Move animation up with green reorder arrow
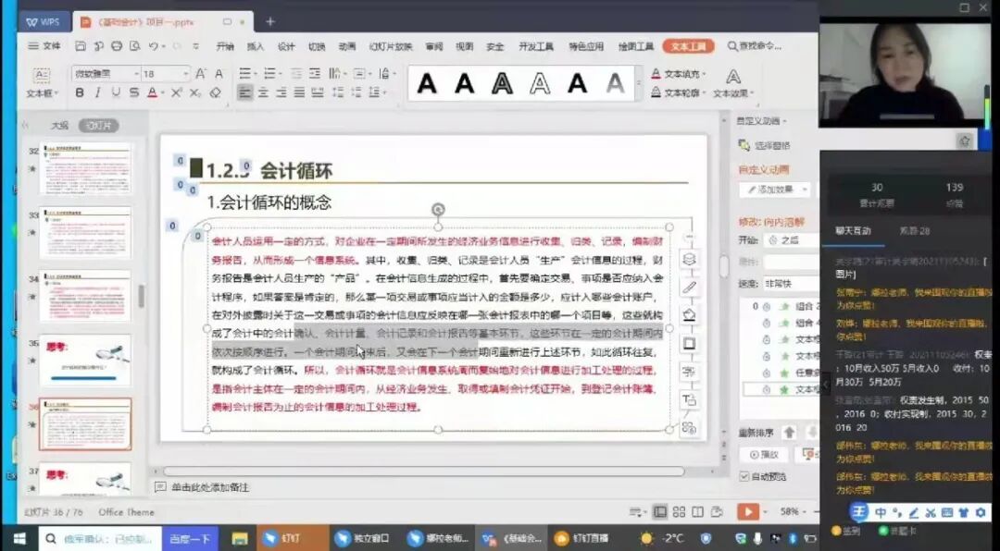This screenshot has width=1000, height=551. 789,432
